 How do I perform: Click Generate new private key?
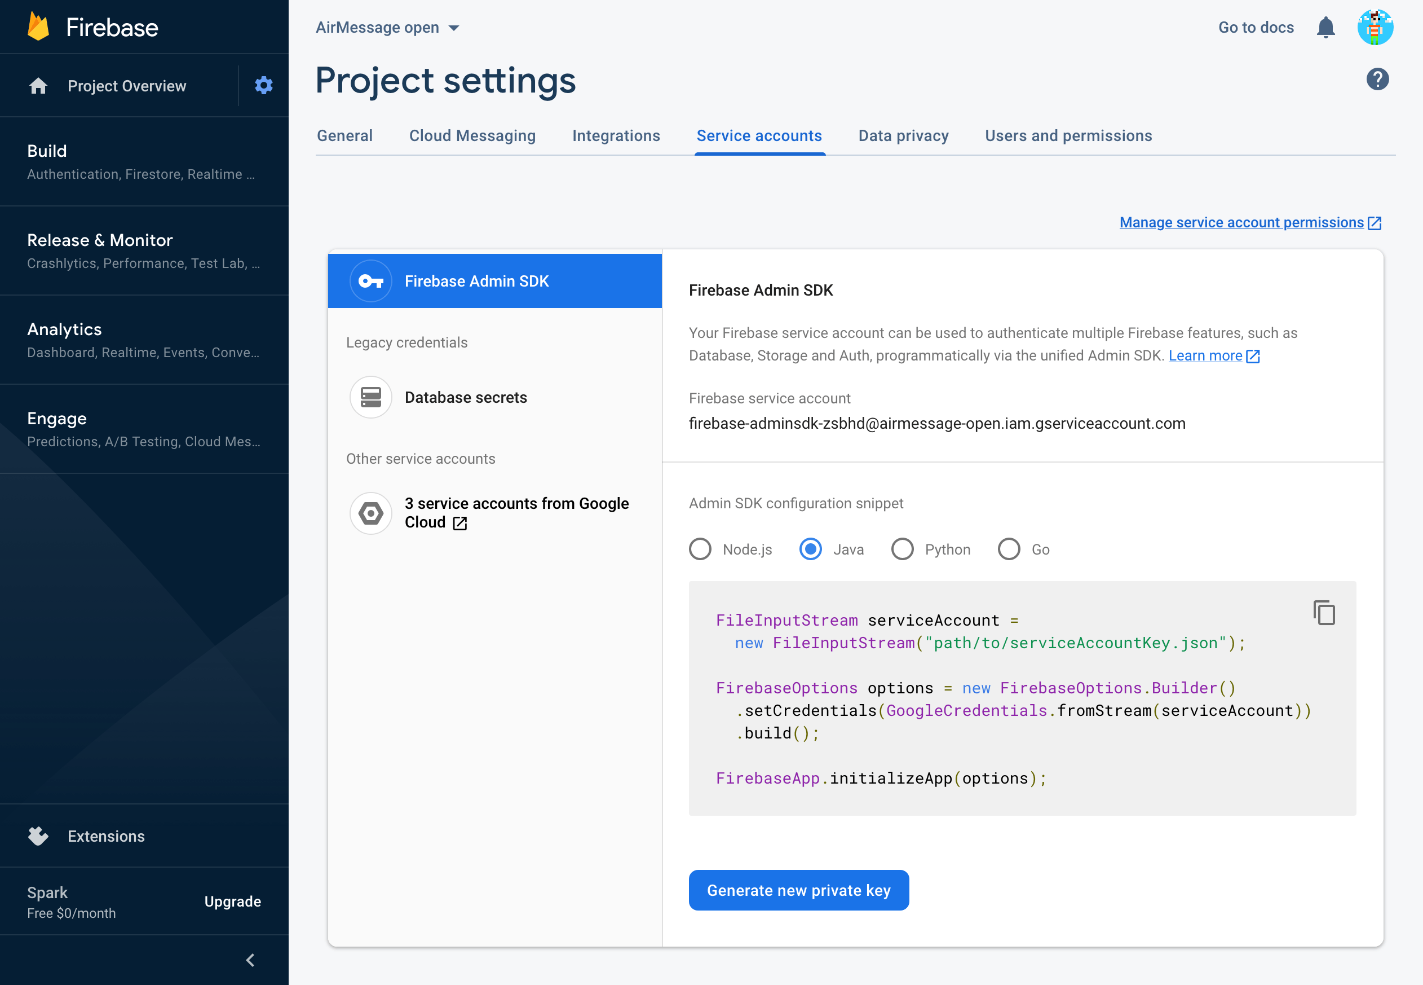798,890
